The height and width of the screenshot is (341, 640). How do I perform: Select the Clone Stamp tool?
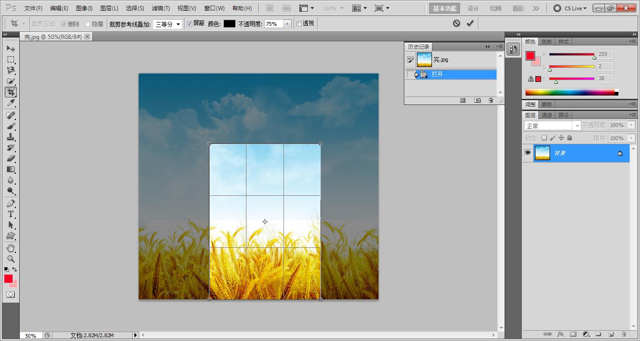coord(11,137)
